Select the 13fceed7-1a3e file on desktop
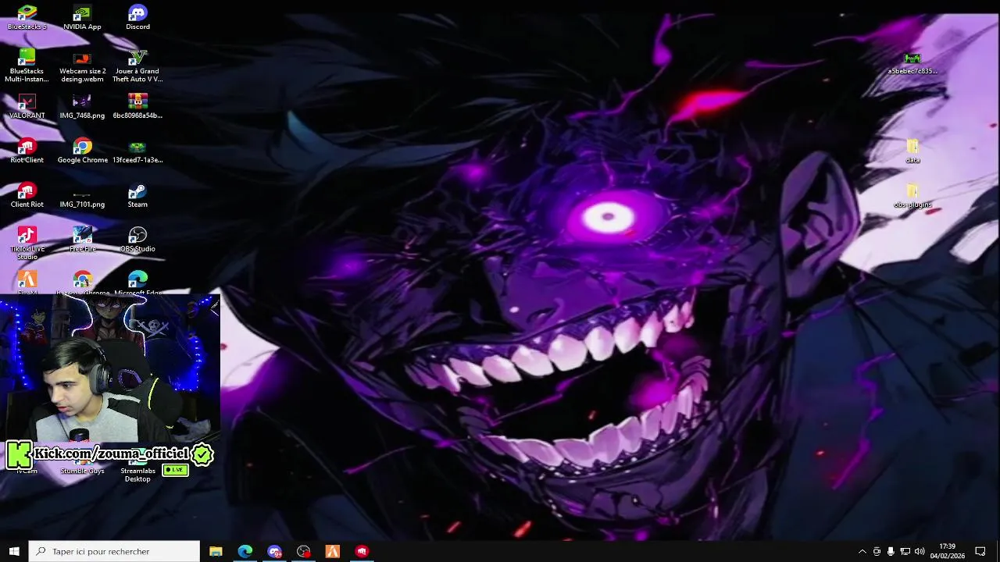The width and height of the screenshot is (1000, 562). (137, 151)
